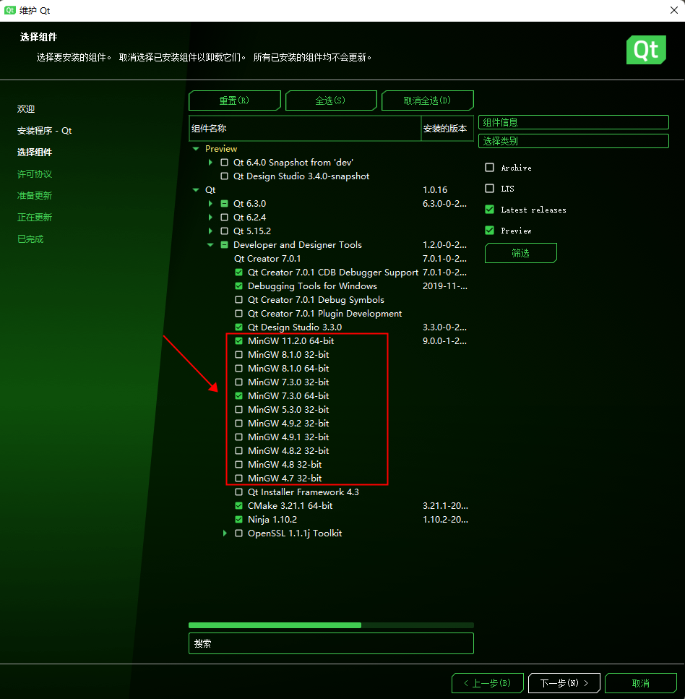Click 全选(S) select all button

(x=331, y=100)
